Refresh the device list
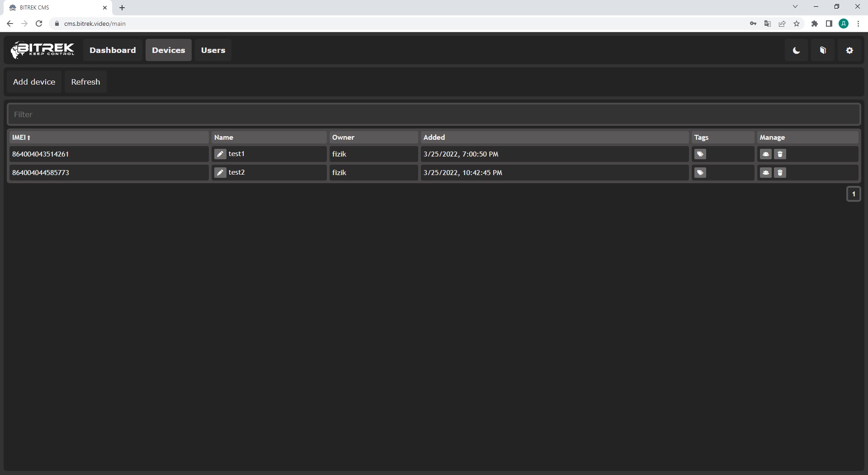Viewport: 868px width, 475px height. [x=85, y=82]
